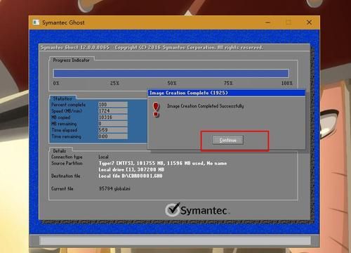The width and height of the screenshot is (351, 253).
Task: Close the Symantec Ghost window
Action: 309,22
